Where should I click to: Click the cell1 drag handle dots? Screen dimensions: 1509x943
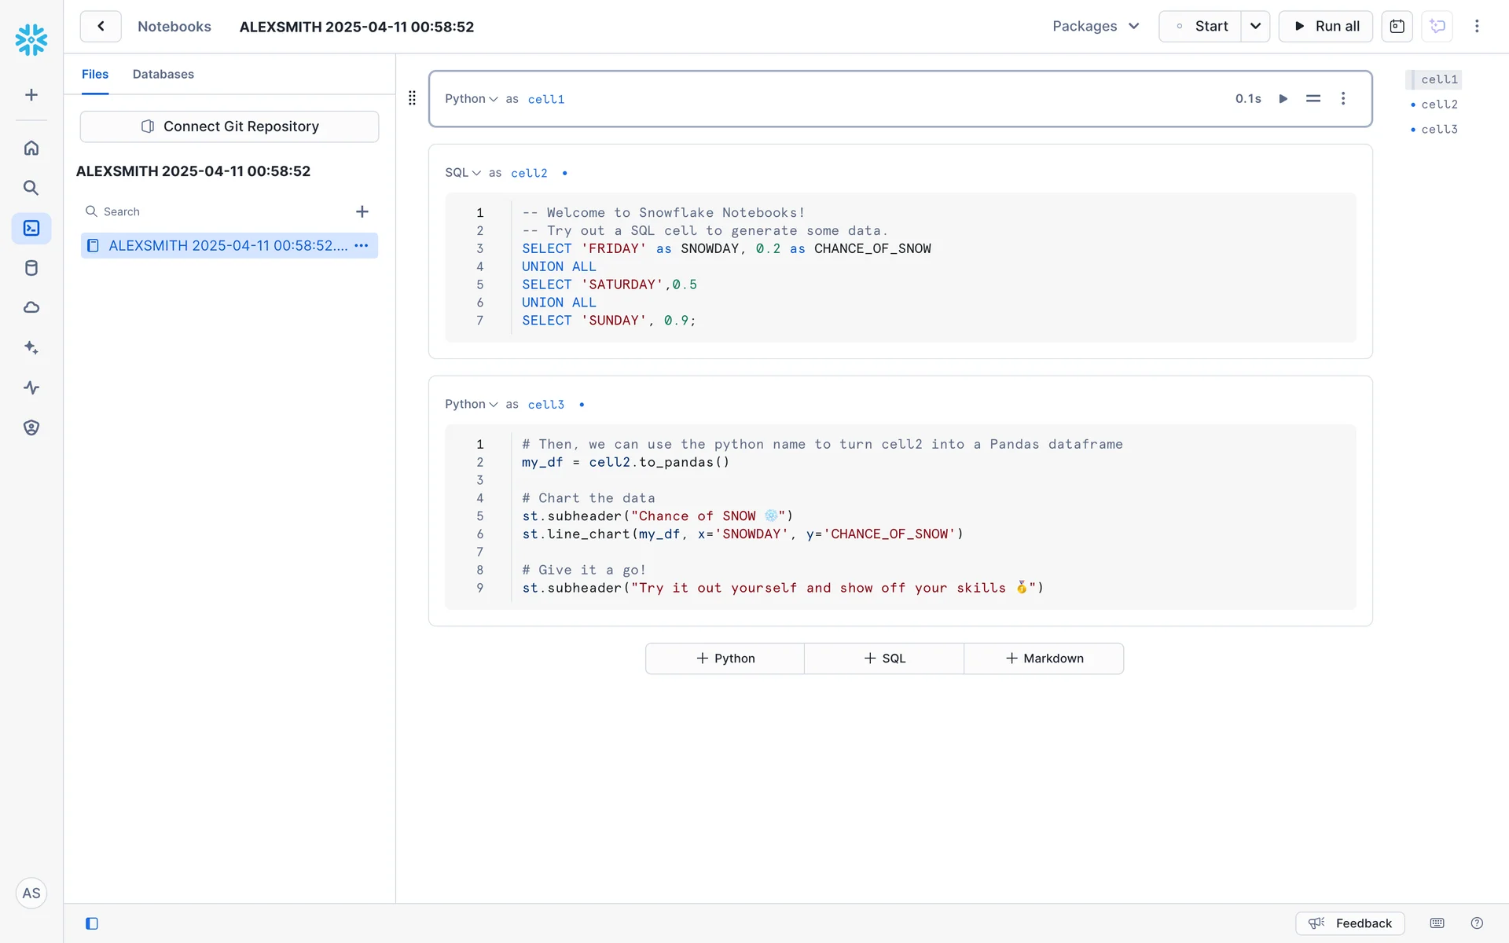click(x=412, y=98)
